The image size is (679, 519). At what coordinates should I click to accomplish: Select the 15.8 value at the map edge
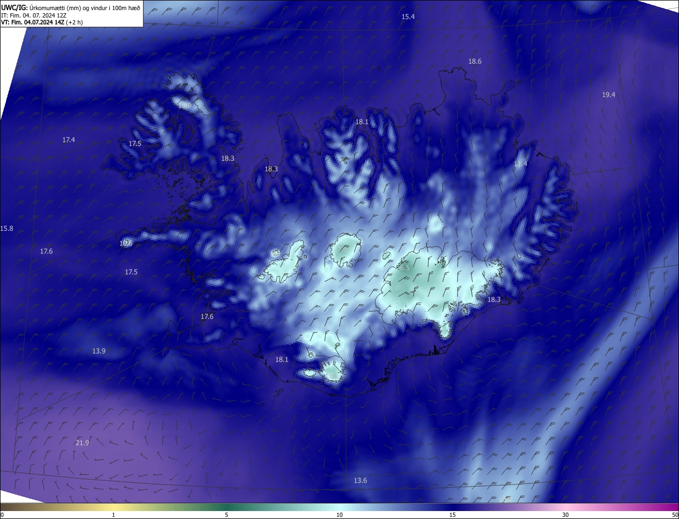pos(7,229)
